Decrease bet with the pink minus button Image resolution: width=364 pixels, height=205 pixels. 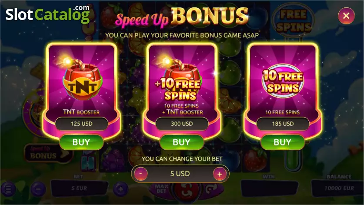tap(140, 174)
